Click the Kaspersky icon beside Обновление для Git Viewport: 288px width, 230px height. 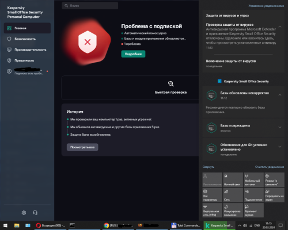click(x=211, y=149)
